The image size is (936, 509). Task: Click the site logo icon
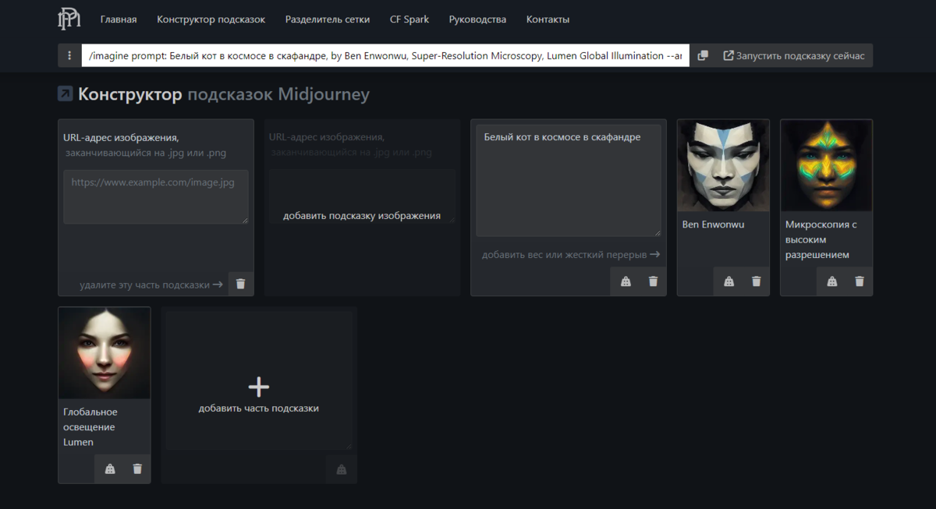pos(69,19)
